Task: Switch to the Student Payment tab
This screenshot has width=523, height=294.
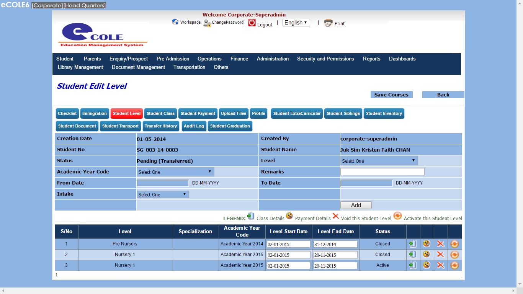Action: (198, 113)
